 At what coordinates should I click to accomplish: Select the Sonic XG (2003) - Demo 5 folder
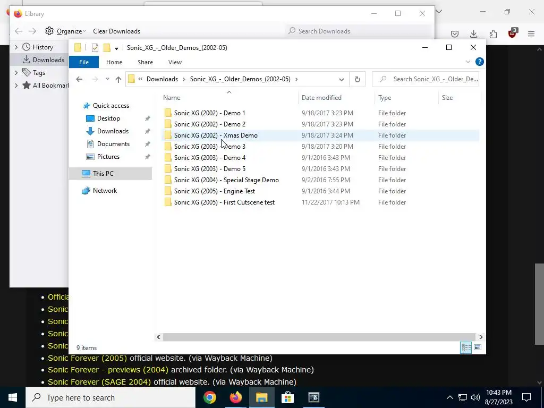pos(209,168)
